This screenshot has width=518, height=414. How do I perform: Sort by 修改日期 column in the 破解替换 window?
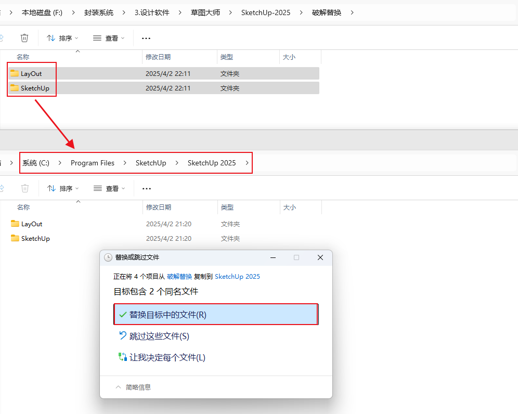pyautogui.click(x=158, y=57)
